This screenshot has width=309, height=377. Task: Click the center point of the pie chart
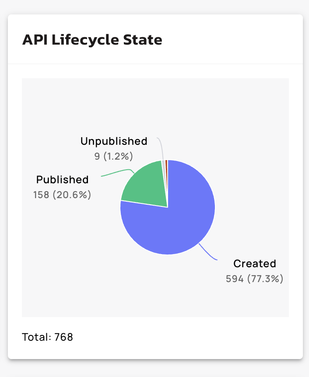[168, 207]
